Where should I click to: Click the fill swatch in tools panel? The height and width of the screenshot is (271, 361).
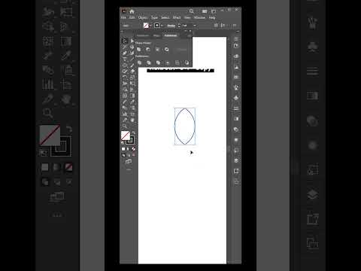pyautogui.click(x=126, y=135)
